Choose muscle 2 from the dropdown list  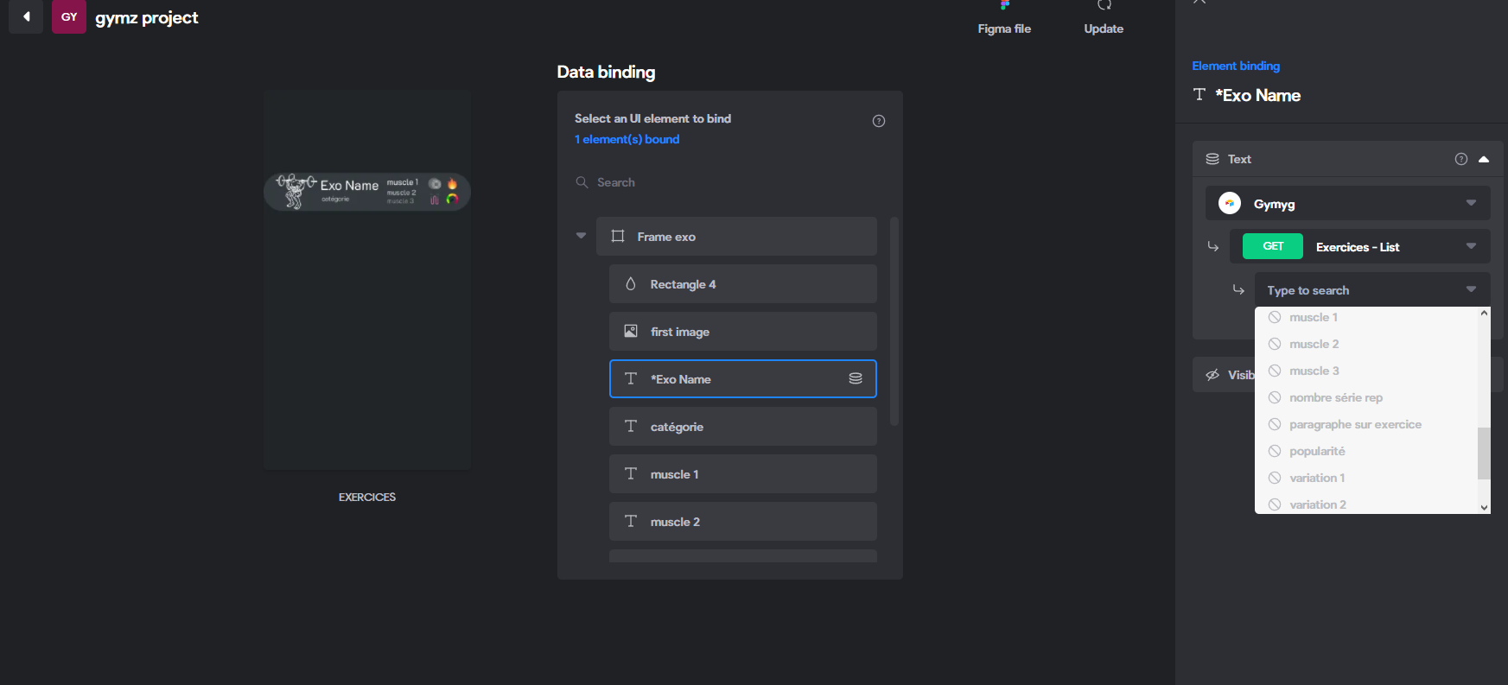pos(1366,344)
